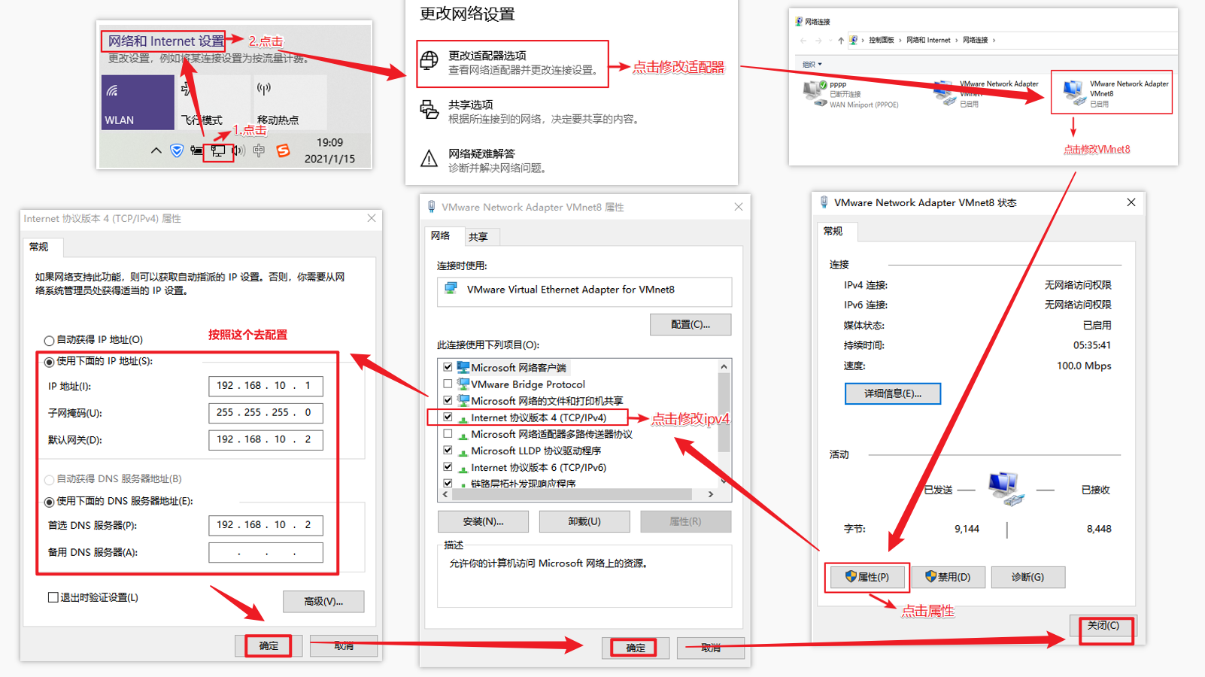The height and width of the screenshot is (677, 1205).
Task: Select the 自动获得 IP 地址(O) radio button
Action: tap(49, 341)
